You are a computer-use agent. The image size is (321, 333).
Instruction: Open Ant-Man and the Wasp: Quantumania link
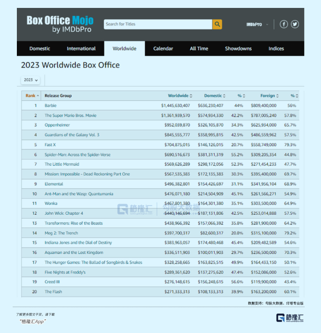point(79,194)
